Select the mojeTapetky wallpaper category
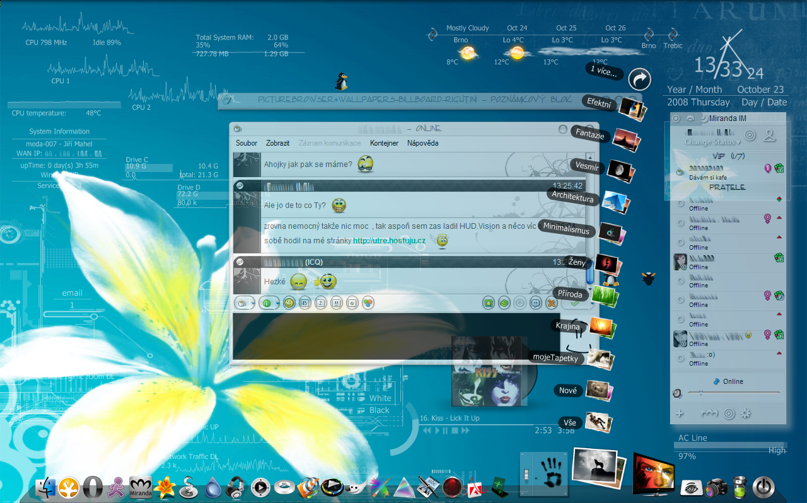Image resolution: width=807 pixels, height=503 pixels. coord(555,357)
